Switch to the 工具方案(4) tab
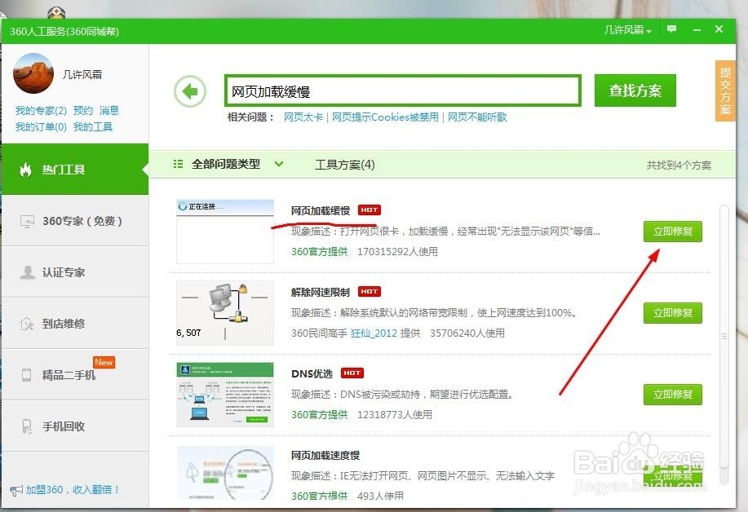Image resolution: width=748 pixels, height=512 pixels. [345, 165]
